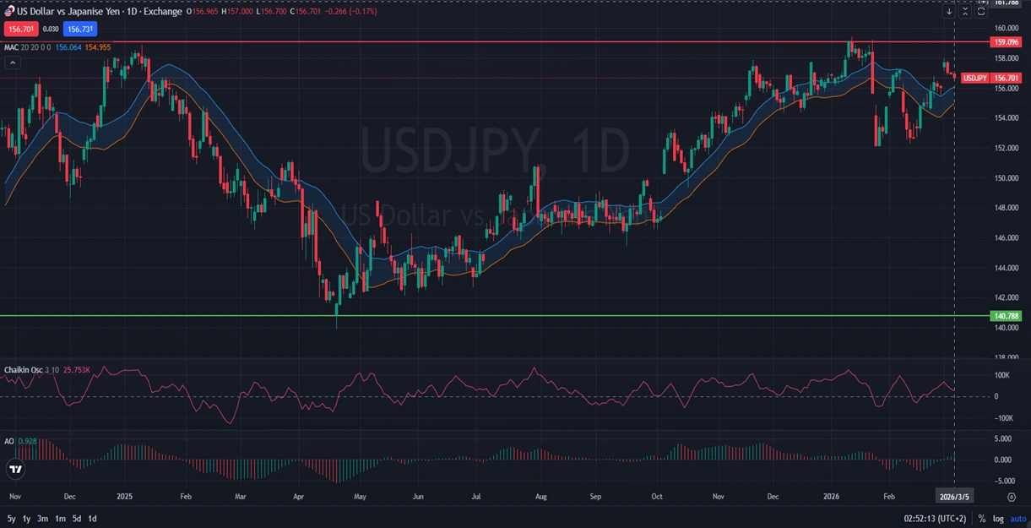The height and width of the screenshot is (528, 1031).
Task: Click the blue buy price 156.731 button
Action: click(x=79, y=29)
